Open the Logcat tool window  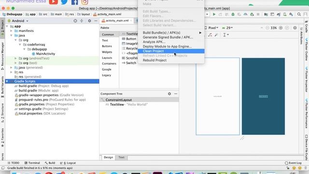tap(68, 163)
